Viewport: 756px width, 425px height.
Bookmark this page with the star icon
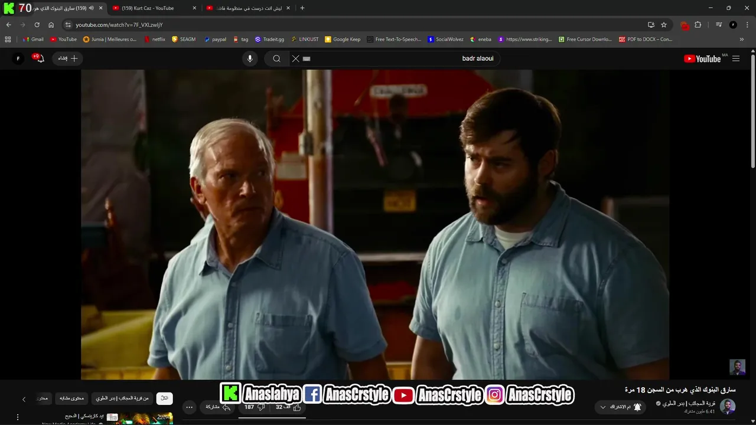coord(664,25)
